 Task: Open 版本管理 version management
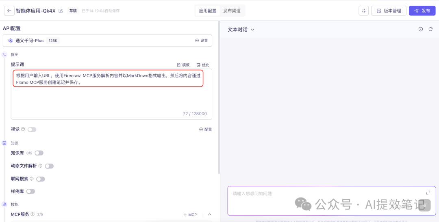pos(389,11)
